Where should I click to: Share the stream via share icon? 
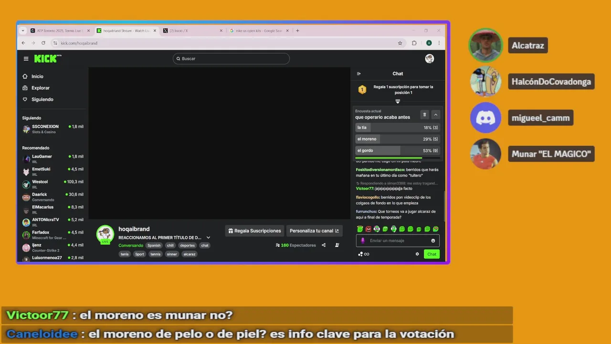pos(324,245)
